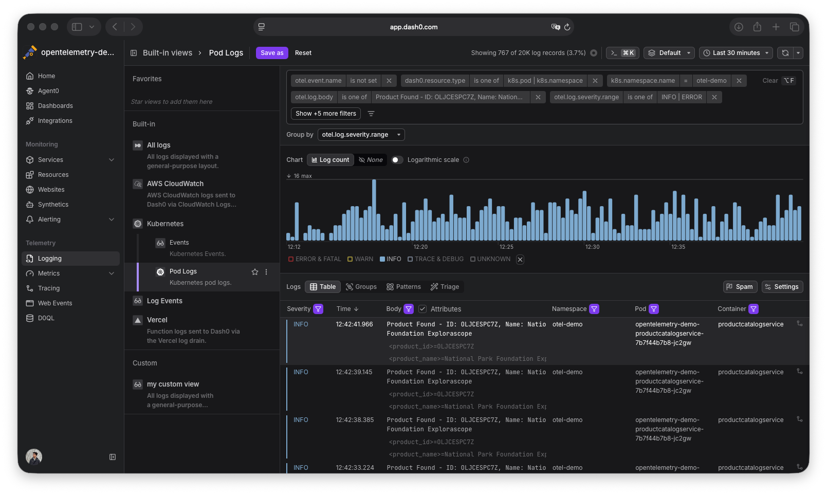The height and width of the screenshot is (495, 827).
Task: Open Agent0 in the sidebar
Action: (48, 91)
